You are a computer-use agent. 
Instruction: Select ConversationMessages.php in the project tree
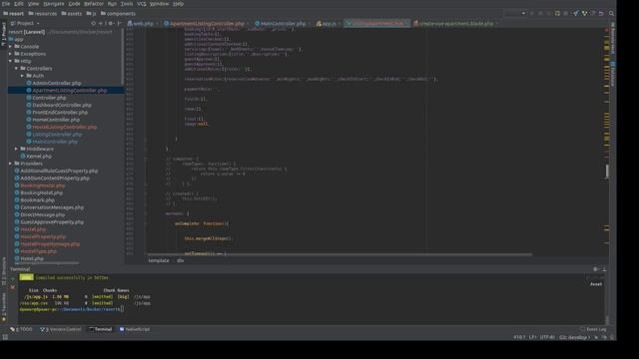pos(52,207)
